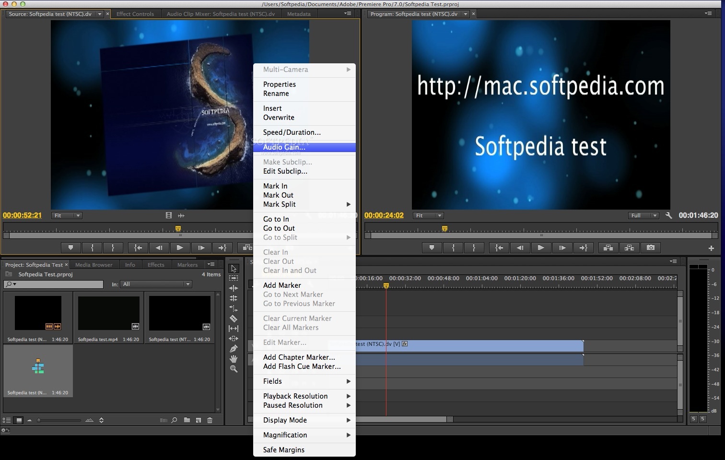Click the Sort Icons button in Project panel
Viewport: 725px width, 460px height.
101,420
